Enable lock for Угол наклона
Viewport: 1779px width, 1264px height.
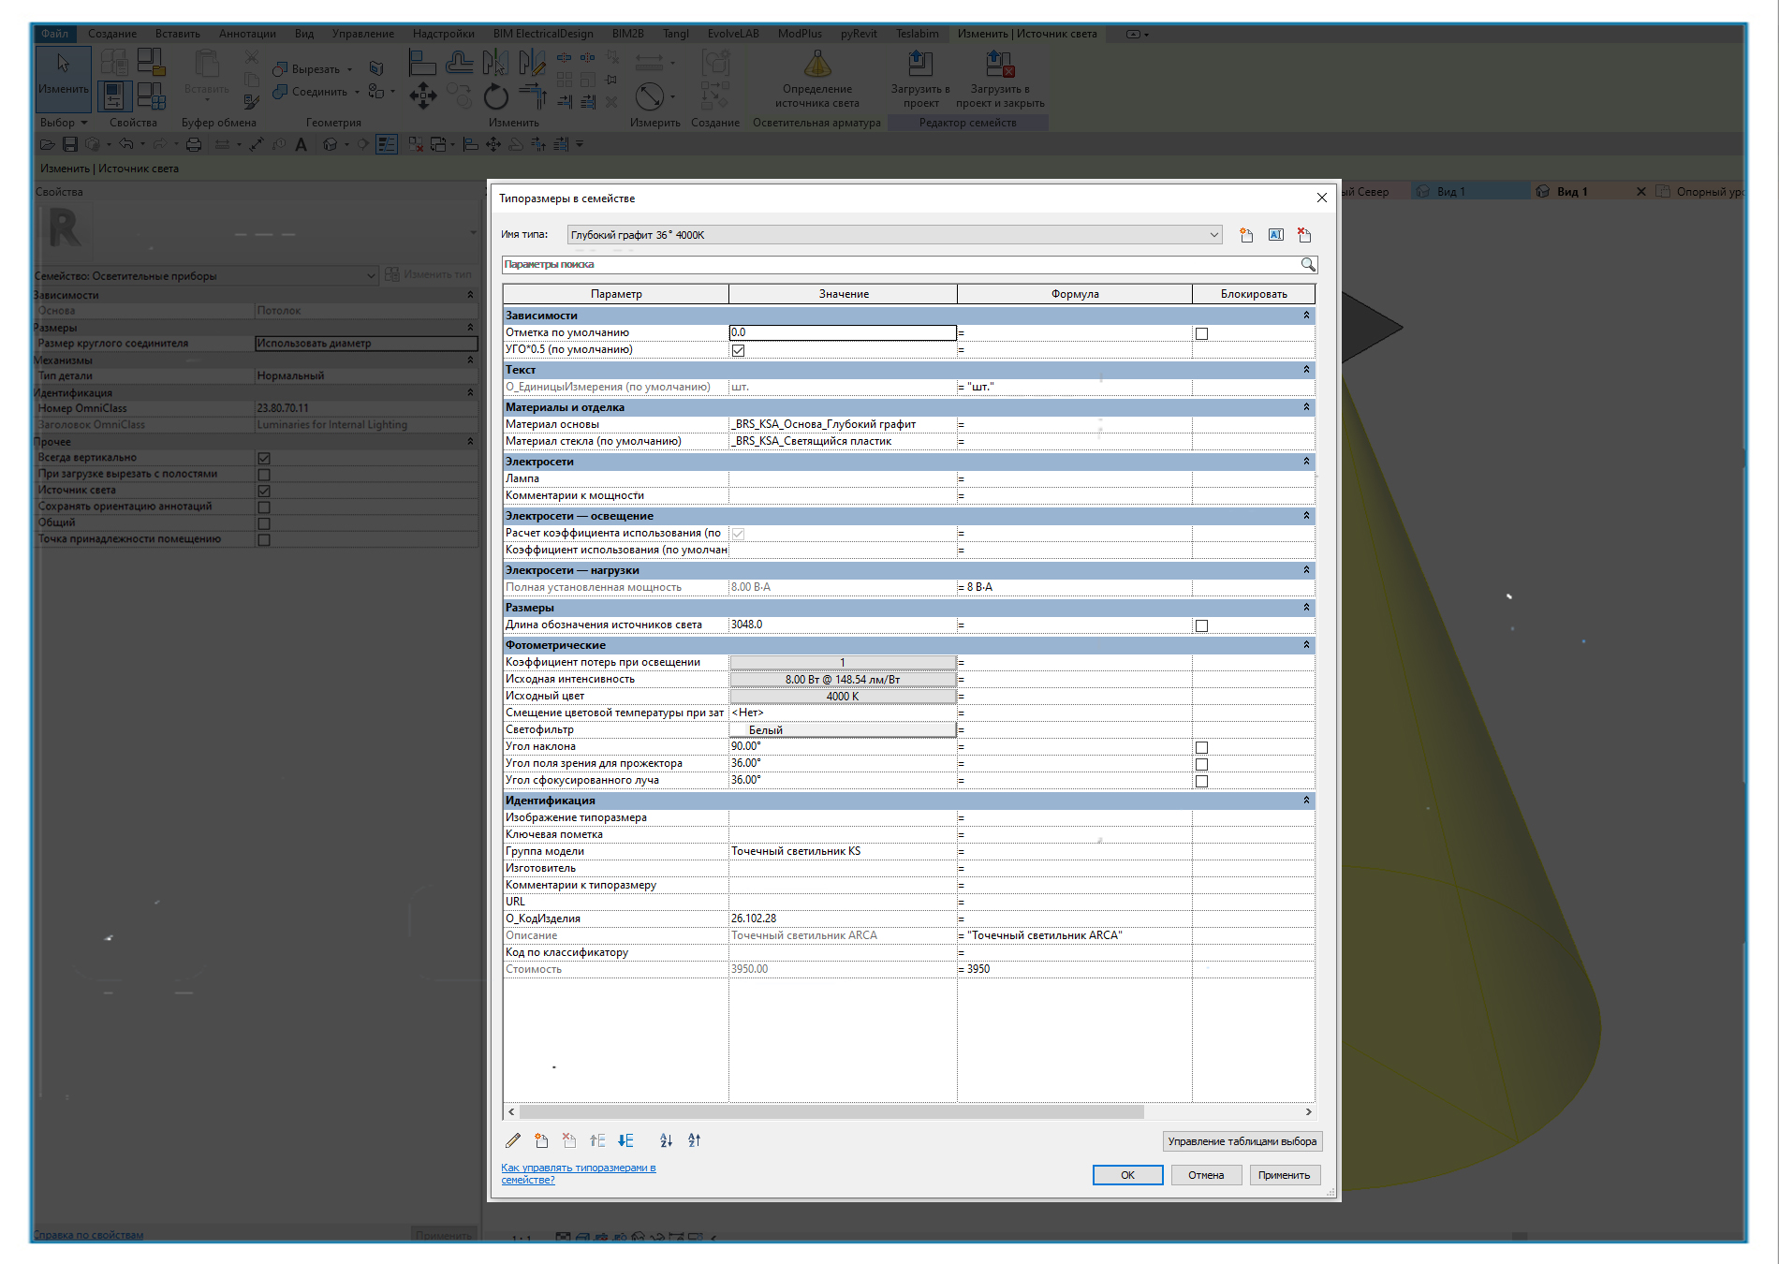(1201, 747)
